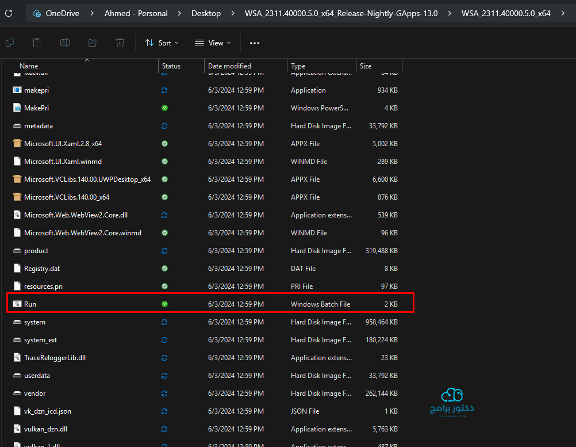The image size is (576, 447).
Task: Select the file named resources.pri
Action: [x=43, y=286]
